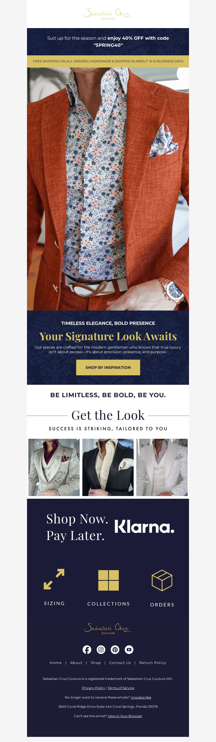Click the Orders box icon
Screen dimensions: 216x742
[x=162, y=580]
